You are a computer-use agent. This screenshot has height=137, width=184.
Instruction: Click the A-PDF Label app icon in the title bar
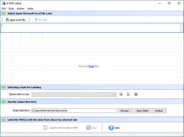pyautogui.click(x=3, y=3)
